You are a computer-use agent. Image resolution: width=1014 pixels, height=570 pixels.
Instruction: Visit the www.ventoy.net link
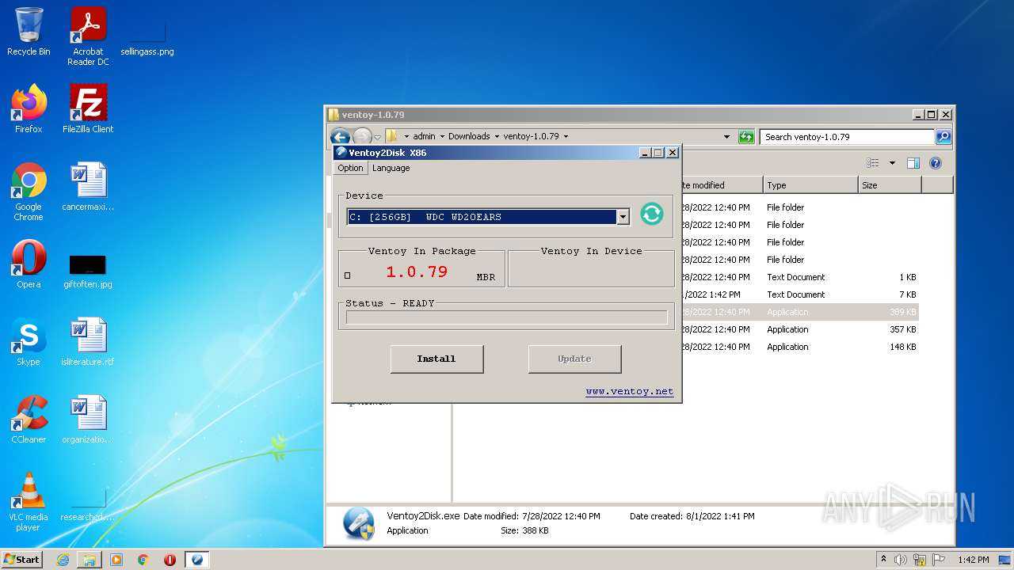(630, 391)
